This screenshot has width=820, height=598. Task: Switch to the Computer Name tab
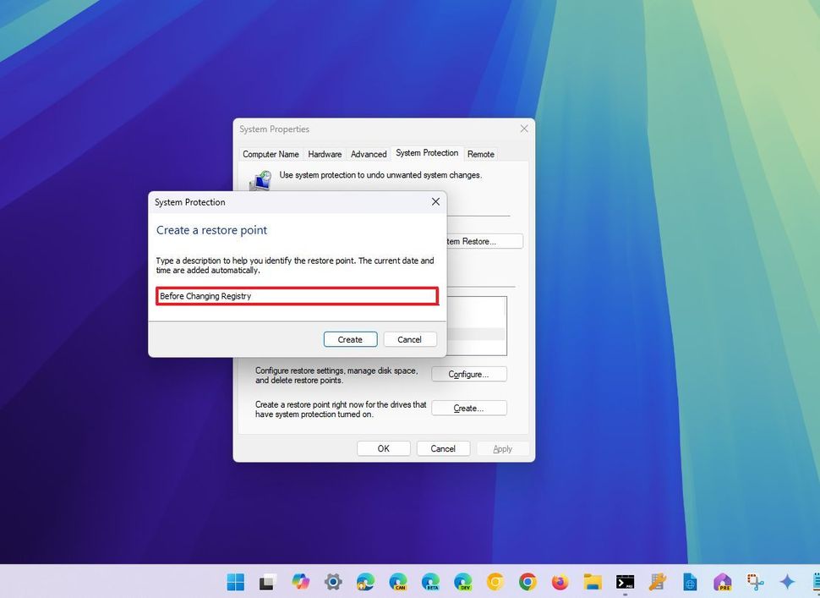coord(271,154)
